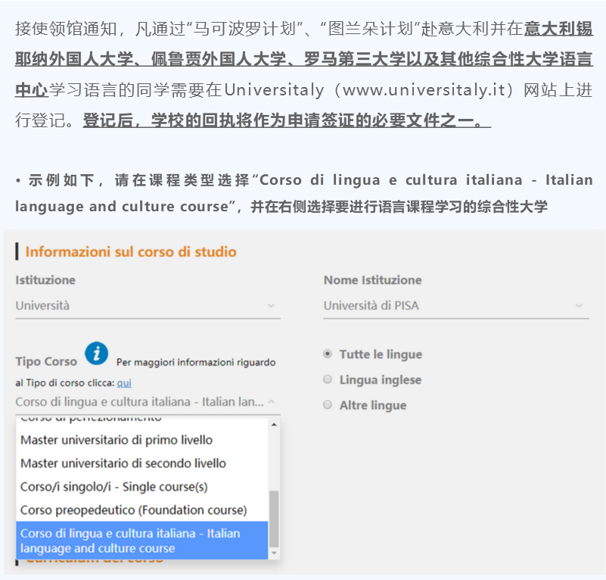Select Master universitario di primo livello

(117, 440)
